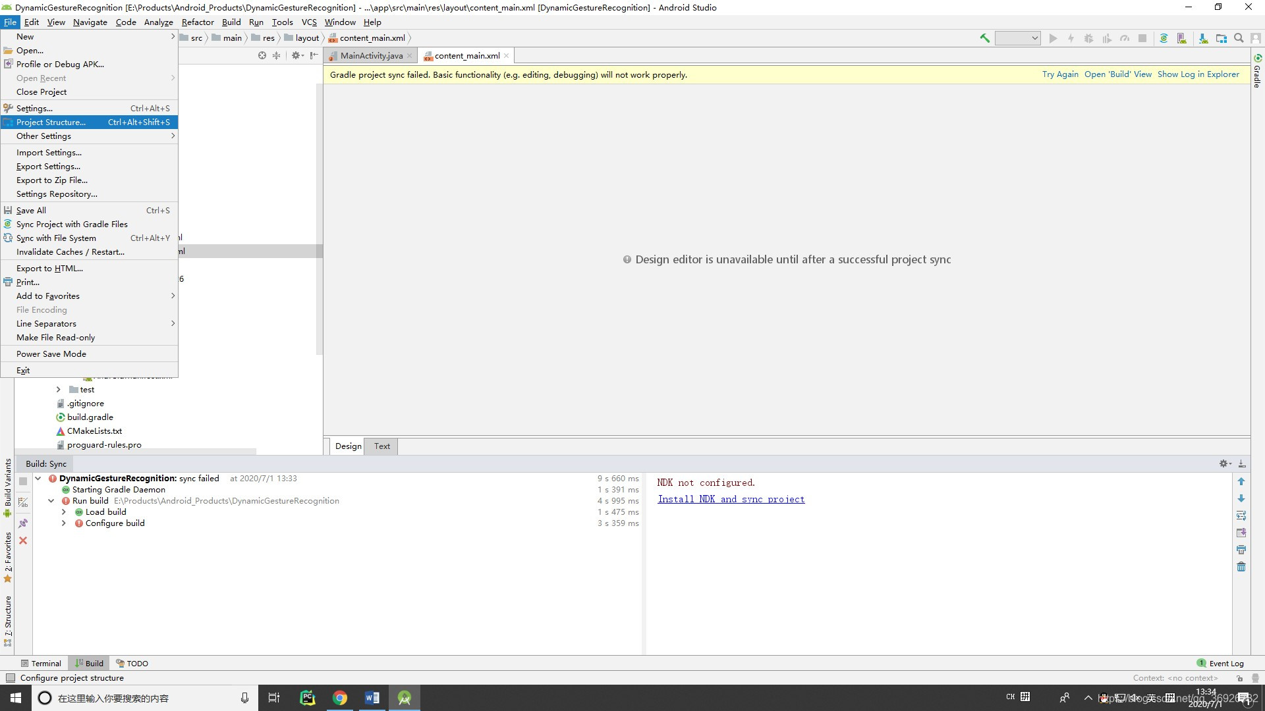Click the Search Everywhere magnifier icon
Image resolution: width=1265 pixels, height=711 pixels.
click(x=1239, y=38)
